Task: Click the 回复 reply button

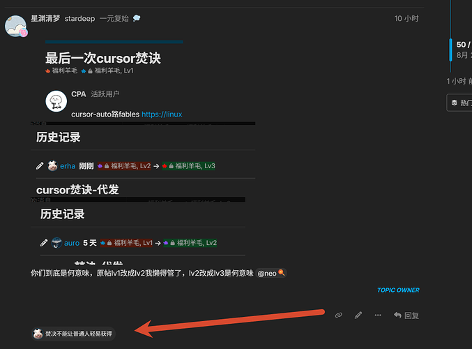Action: tap(406, 315)
